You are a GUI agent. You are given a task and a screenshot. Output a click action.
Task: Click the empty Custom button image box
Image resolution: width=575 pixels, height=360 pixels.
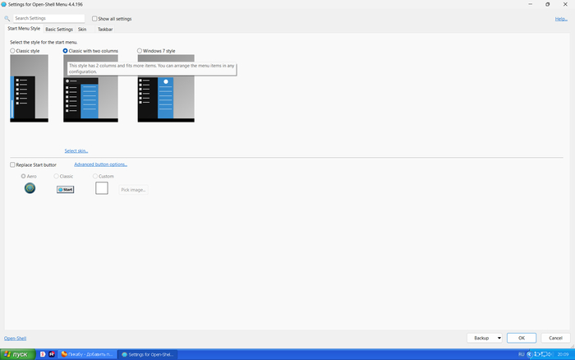102,188
